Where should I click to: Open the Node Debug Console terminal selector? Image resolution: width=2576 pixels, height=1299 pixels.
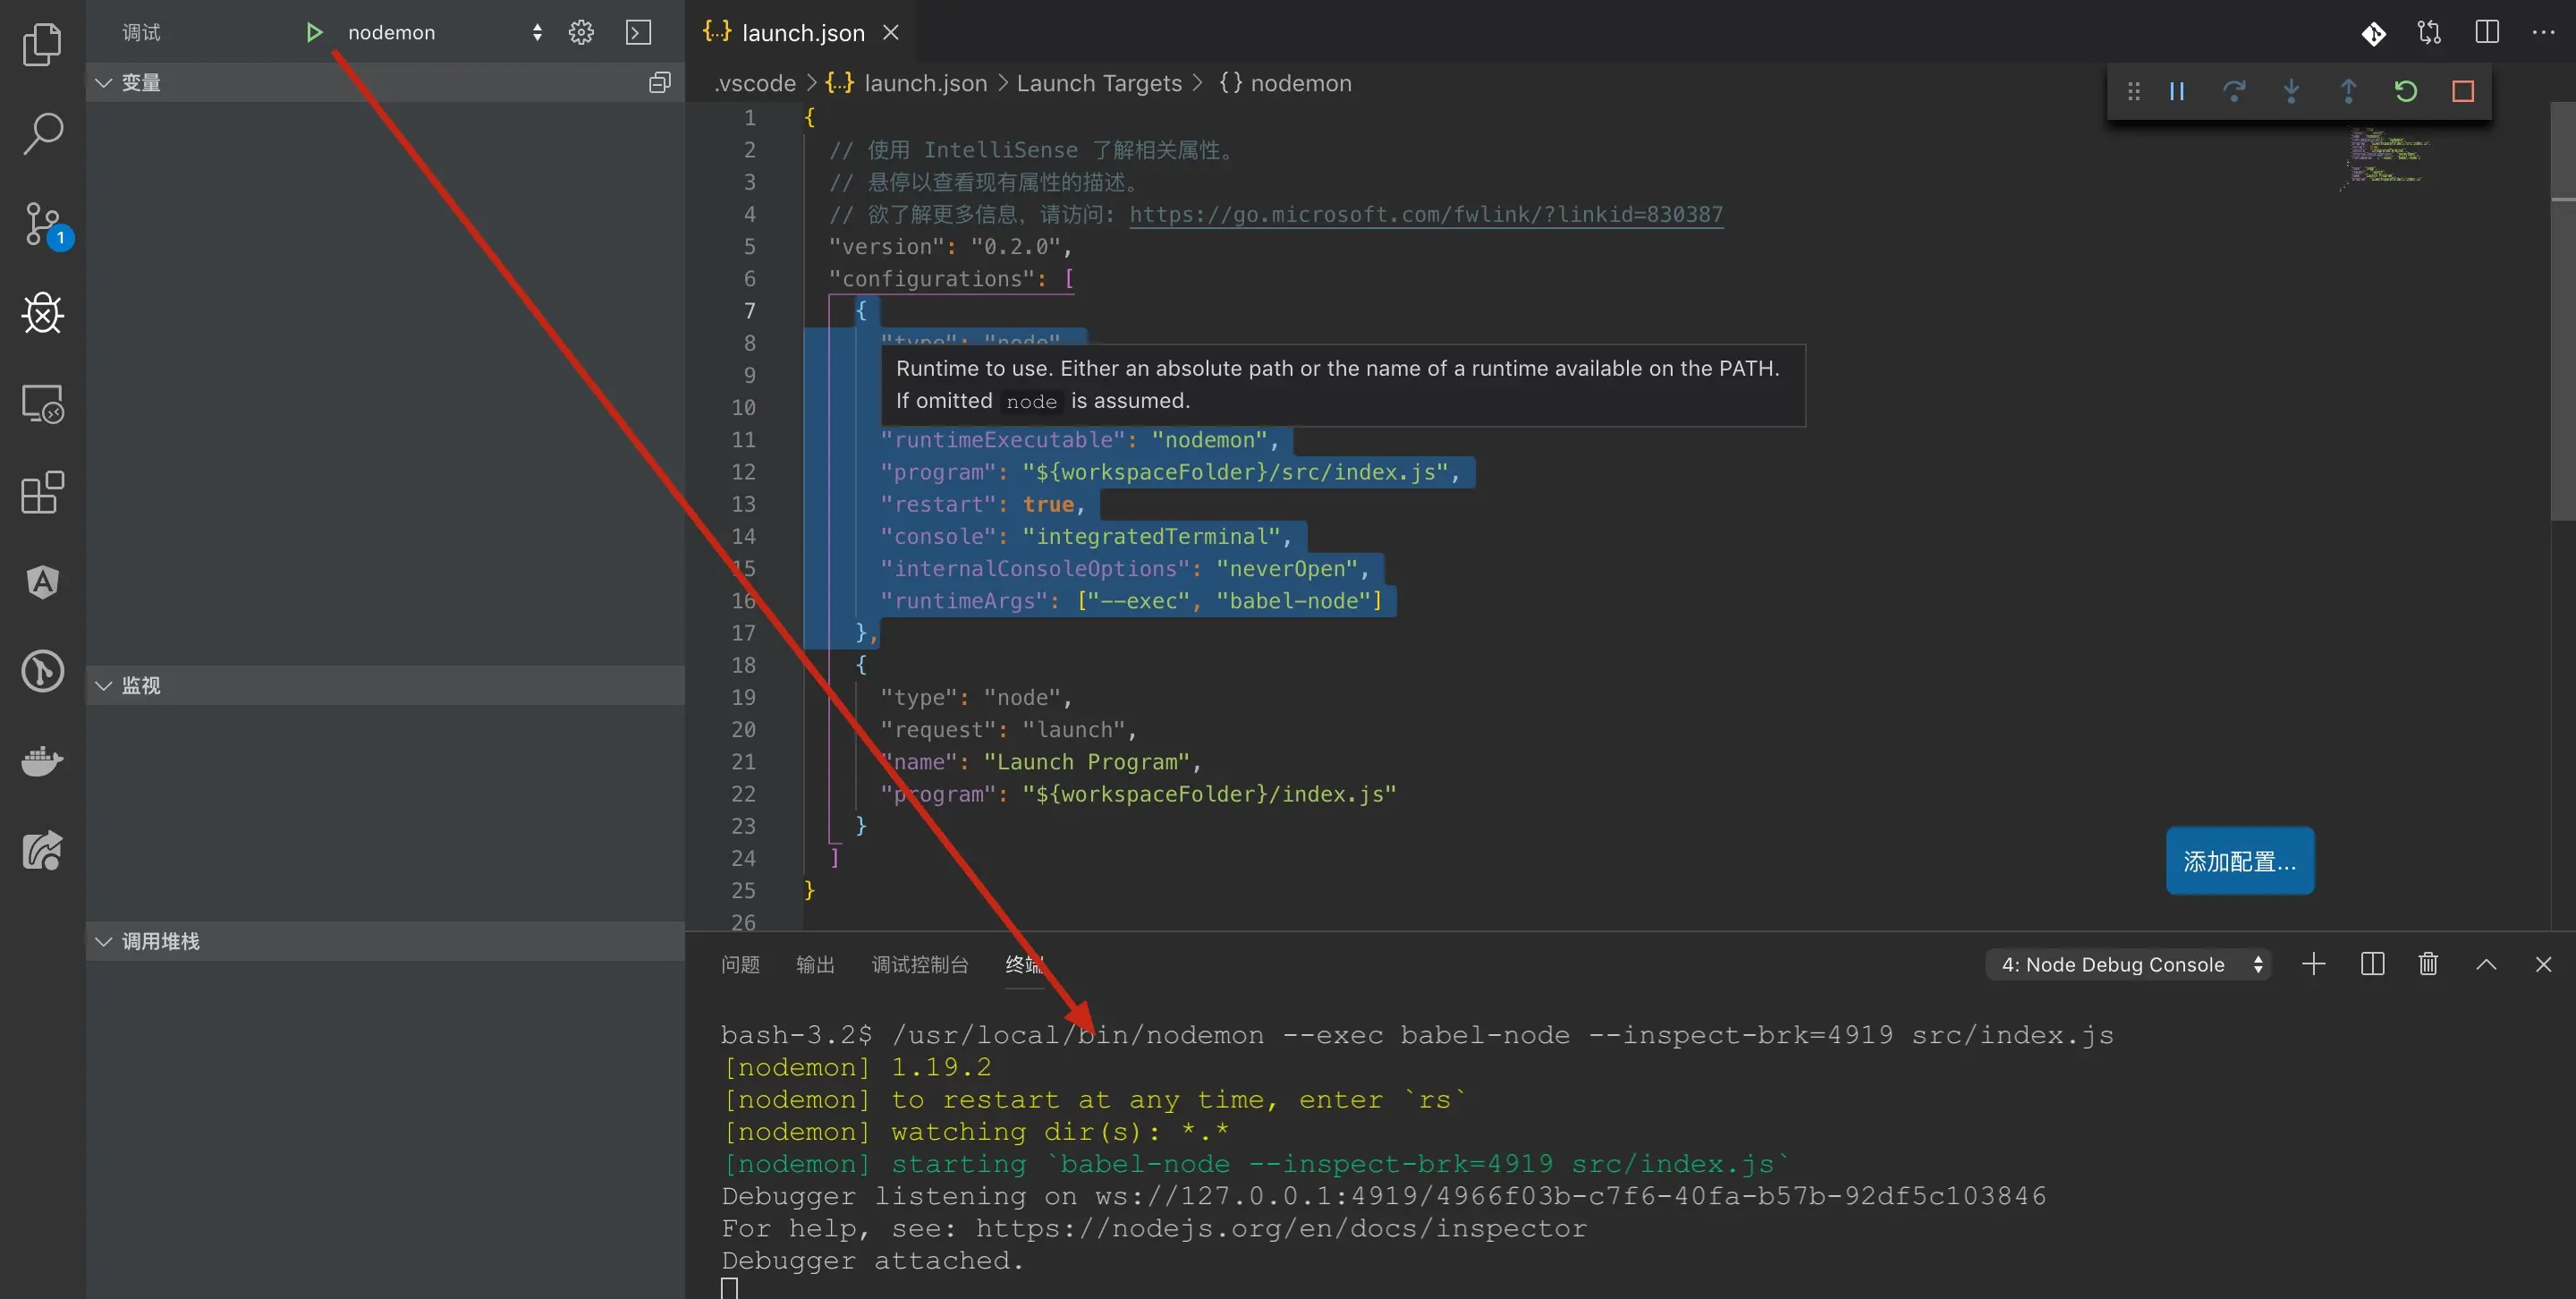pyautogui.click(x=2129, y=965)
